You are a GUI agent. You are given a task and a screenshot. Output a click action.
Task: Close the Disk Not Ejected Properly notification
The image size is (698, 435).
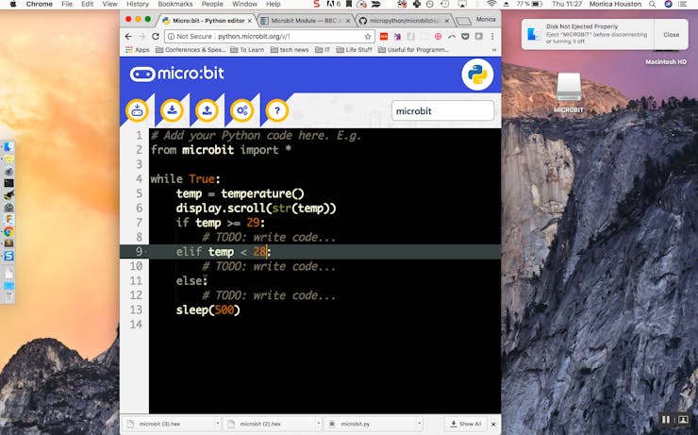pos(671,35)
